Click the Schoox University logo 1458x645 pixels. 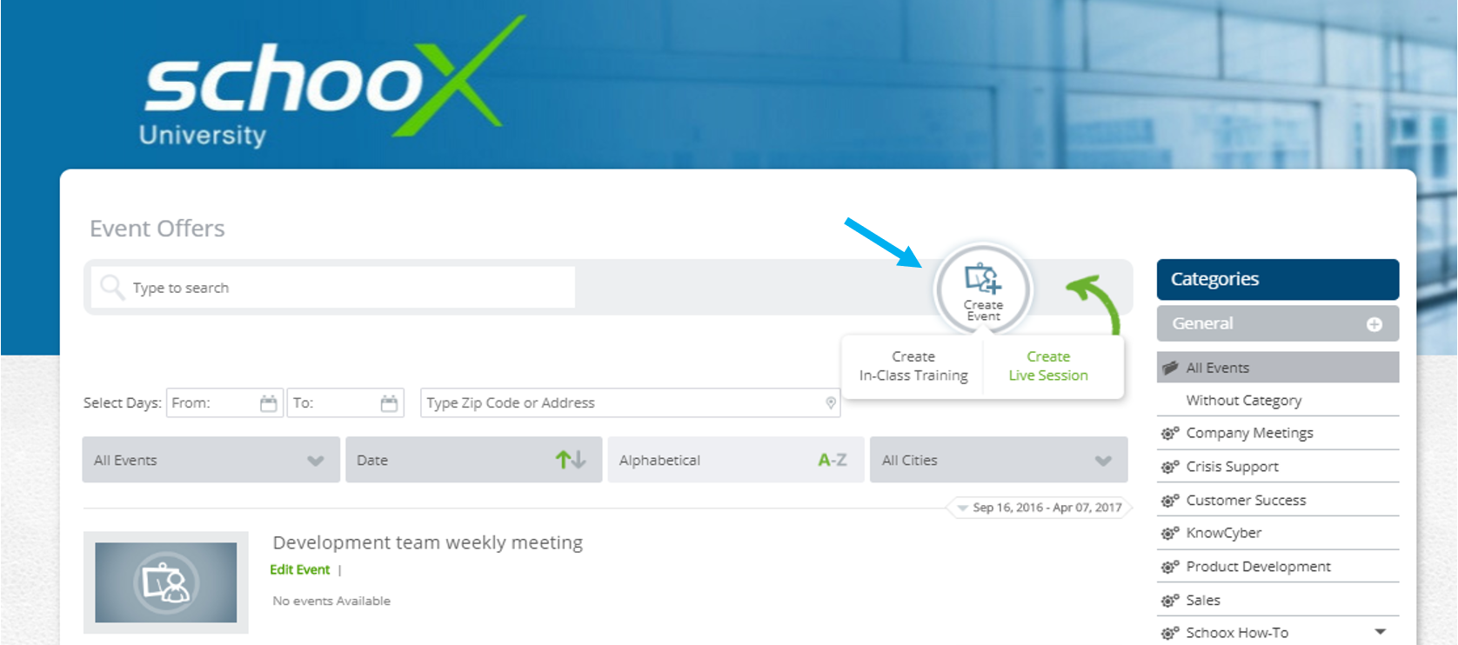tap(331, 83)
